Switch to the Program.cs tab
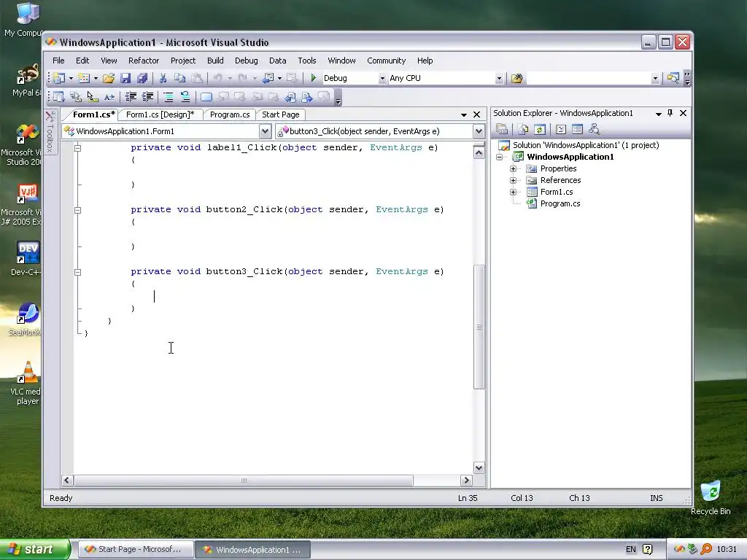 pyautogui.click(x=230, y=114)
